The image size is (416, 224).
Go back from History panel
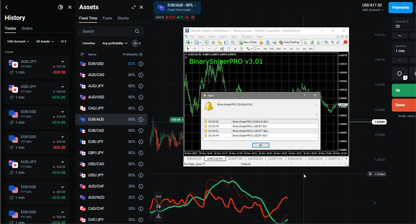tap(6, 7)
